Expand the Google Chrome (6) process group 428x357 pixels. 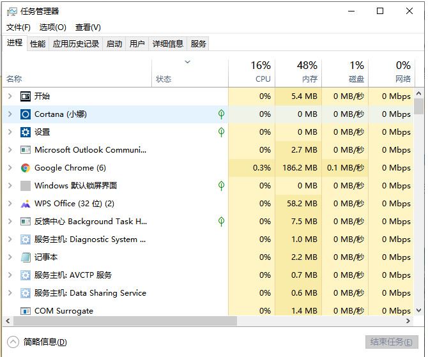pyautogui.click(x=10, y=168)
